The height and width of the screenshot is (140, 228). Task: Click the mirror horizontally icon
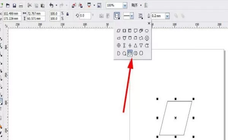(x=101, y=16)
